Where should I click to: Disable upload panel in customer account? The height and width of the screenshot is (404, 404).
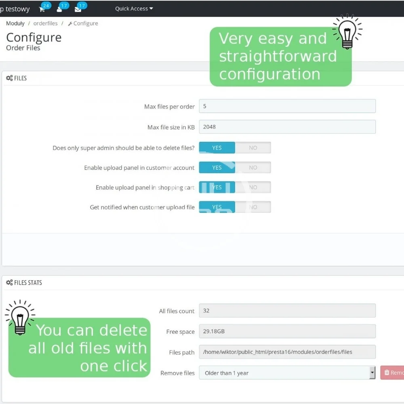pyautogui.click(x=253, y=168)
